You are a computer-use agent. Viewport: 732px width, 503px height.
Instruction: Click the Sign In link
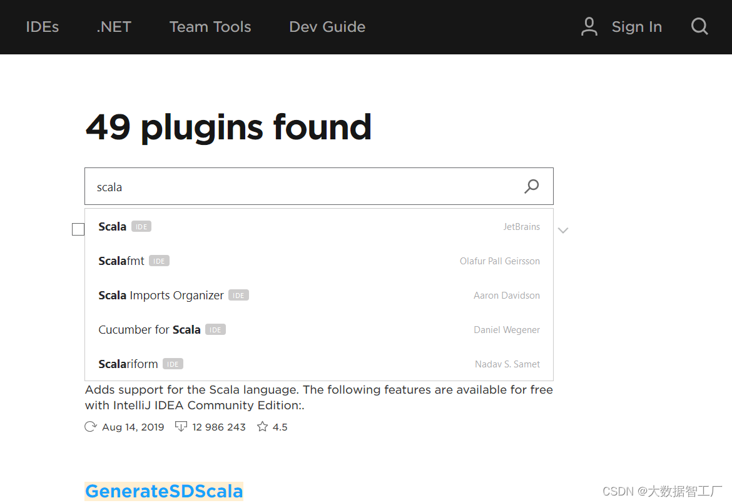point(636,27)
